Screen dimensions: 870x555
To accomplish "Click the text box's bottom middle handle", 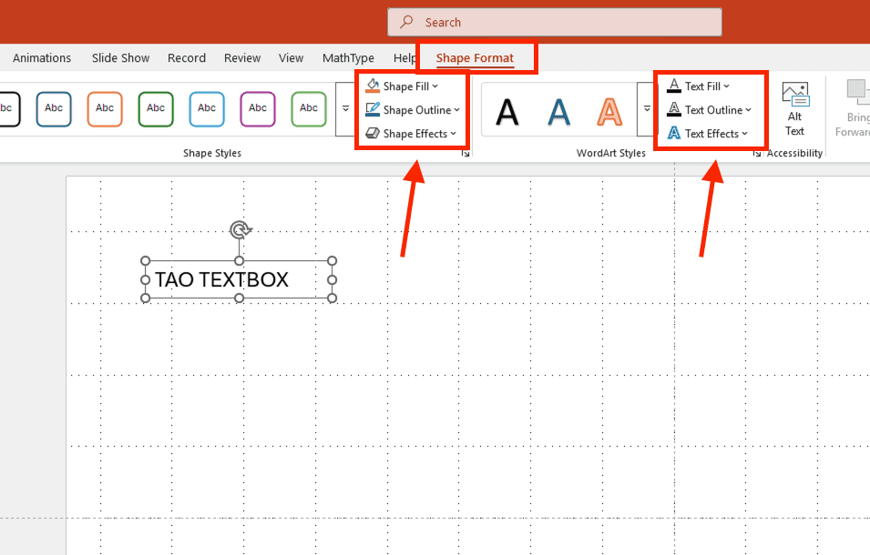I will 240,298.
